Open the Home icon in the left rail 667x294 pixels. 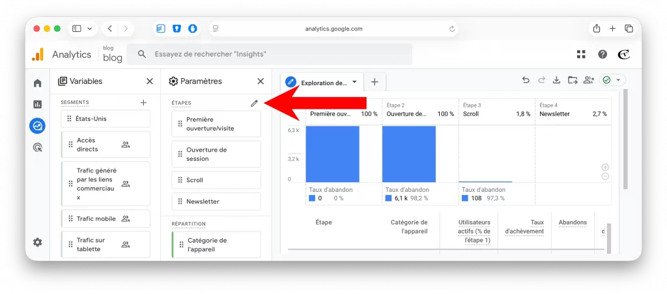(x=37, y=83)
